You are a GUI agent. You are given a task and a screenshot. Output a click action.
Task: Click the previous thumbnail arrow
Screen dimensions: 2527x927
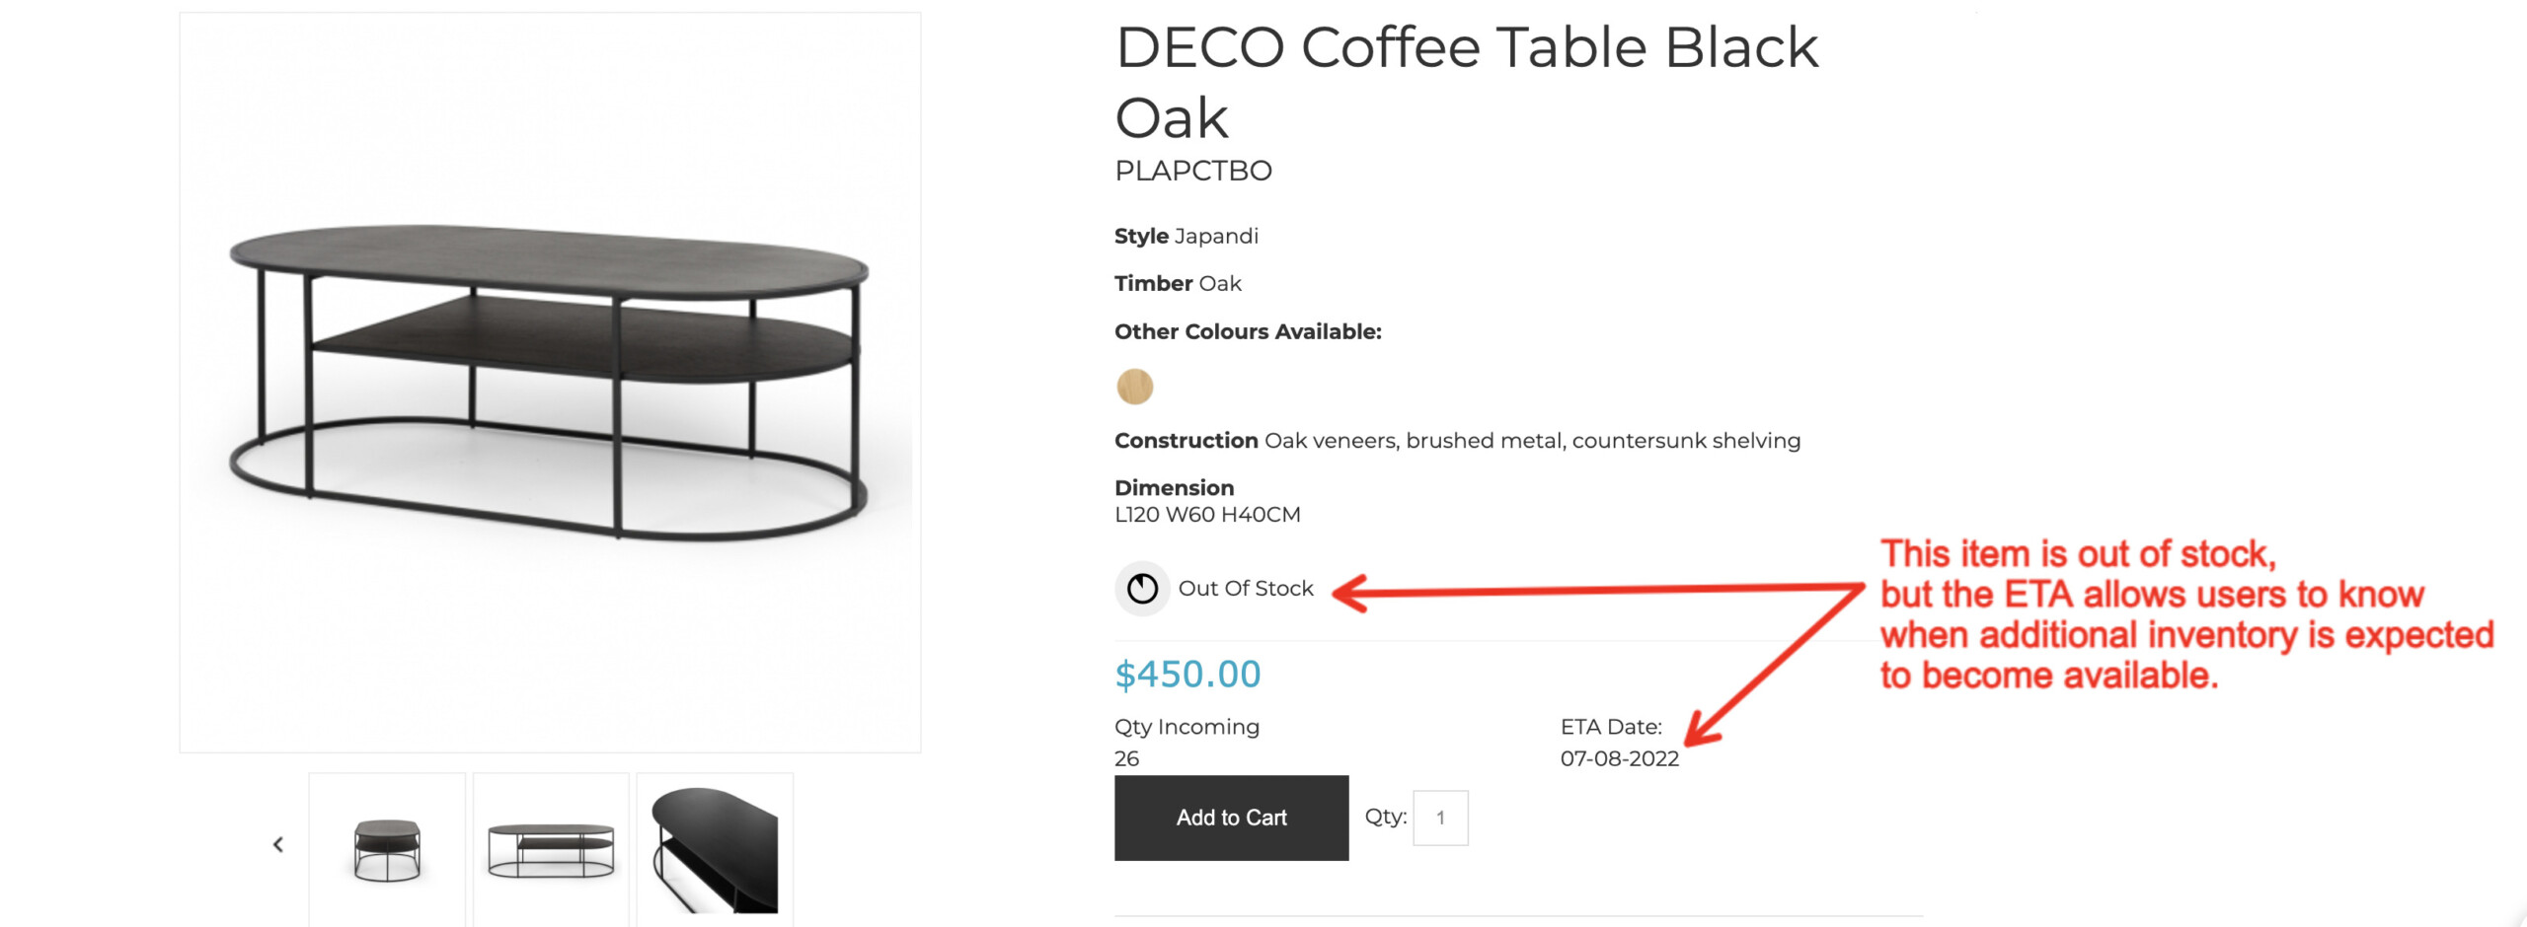tap(278, 845)
